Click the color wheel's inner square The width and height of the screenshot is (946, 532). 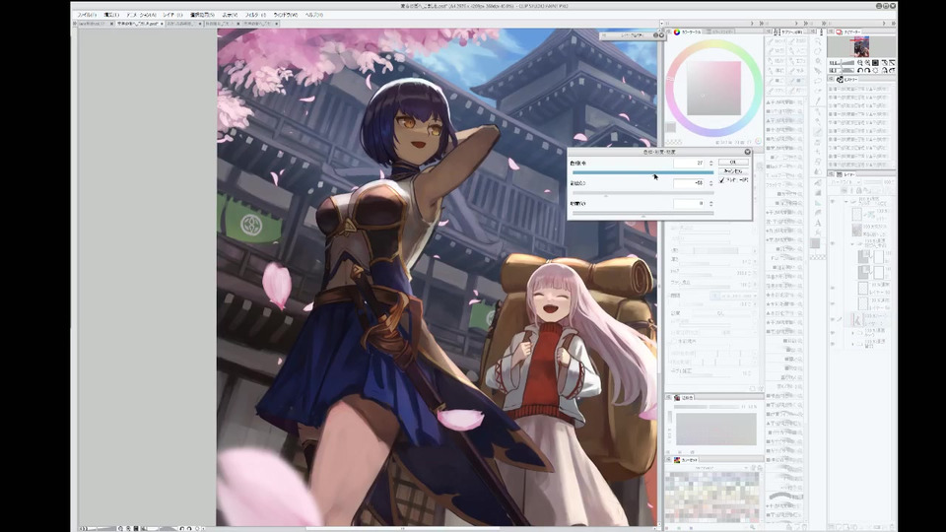(713, 88)
